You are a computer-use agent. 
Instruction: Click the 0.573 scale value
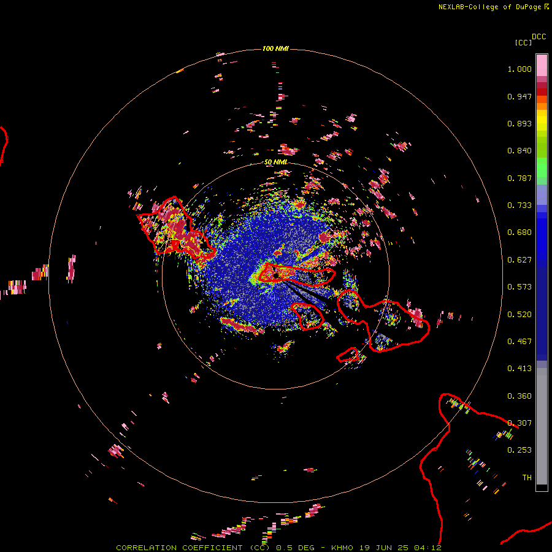(x=519, y=287)
